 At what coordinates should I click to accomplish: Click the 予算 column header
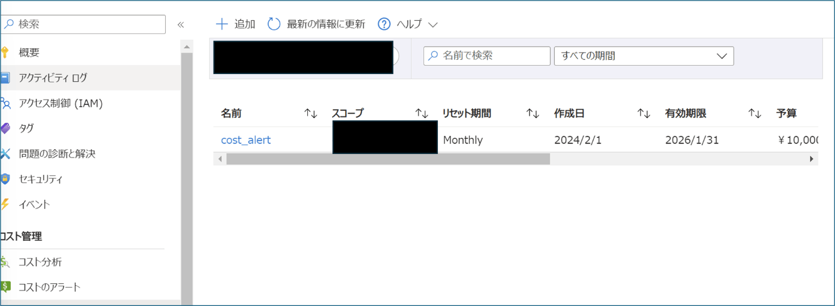point(786,113)
